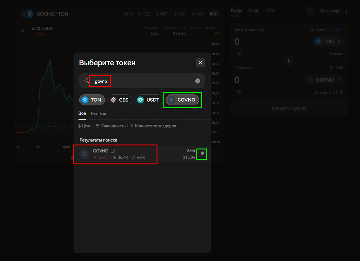The height and width of the screenshot is (261, 360).
Task: Click the trust shield icon
Action: click(341, 92)
